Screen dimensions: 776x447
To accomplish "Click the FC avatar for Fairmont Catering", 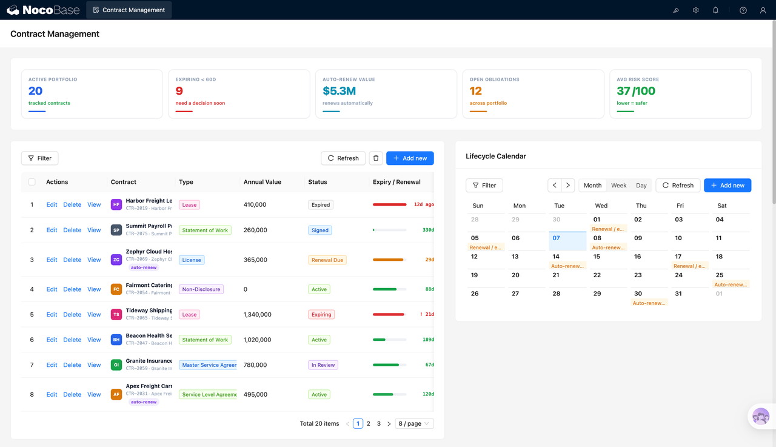I will pos(116,289).
